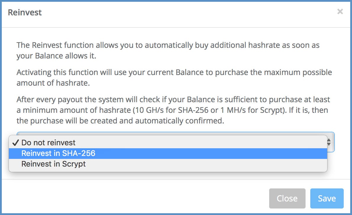Screen dimensions: 352x215
Task: Click the paragraph beginning 'After every payout'
Action: 173,110
